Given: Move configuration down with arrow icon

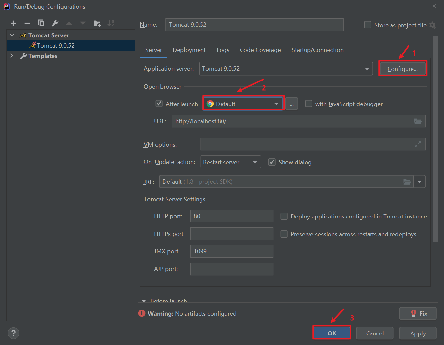Looking at the screenshot, I should [83, 23].
